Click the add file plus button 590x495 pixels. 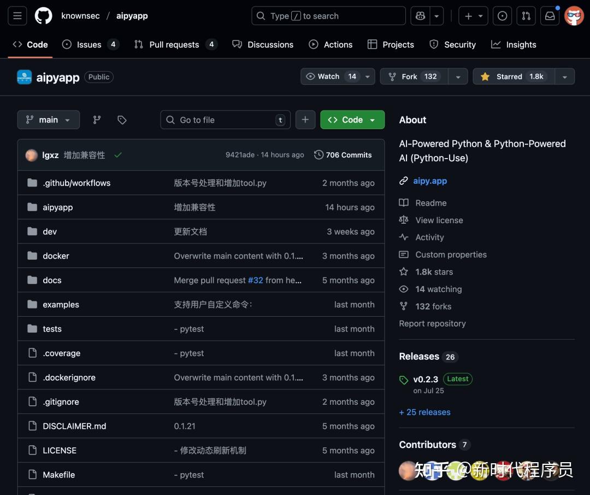coord(305,120)
